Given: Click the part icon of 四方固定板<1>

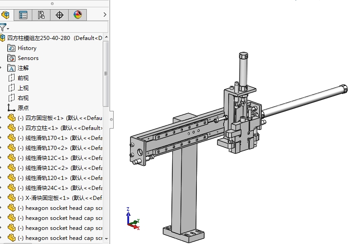Looking at the screenshot, I should pyautogui.click(x=12, y=118).
